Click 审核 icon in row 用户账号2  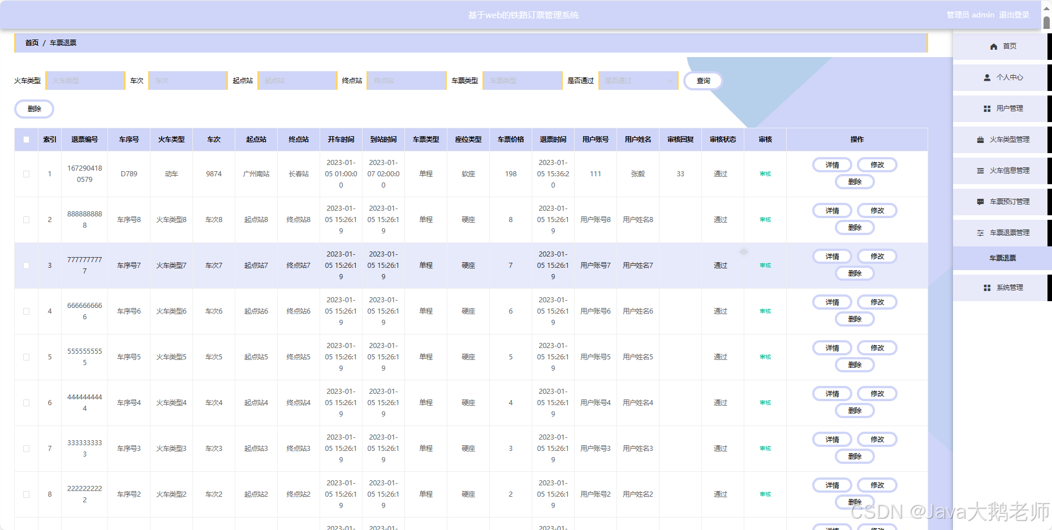765,494
